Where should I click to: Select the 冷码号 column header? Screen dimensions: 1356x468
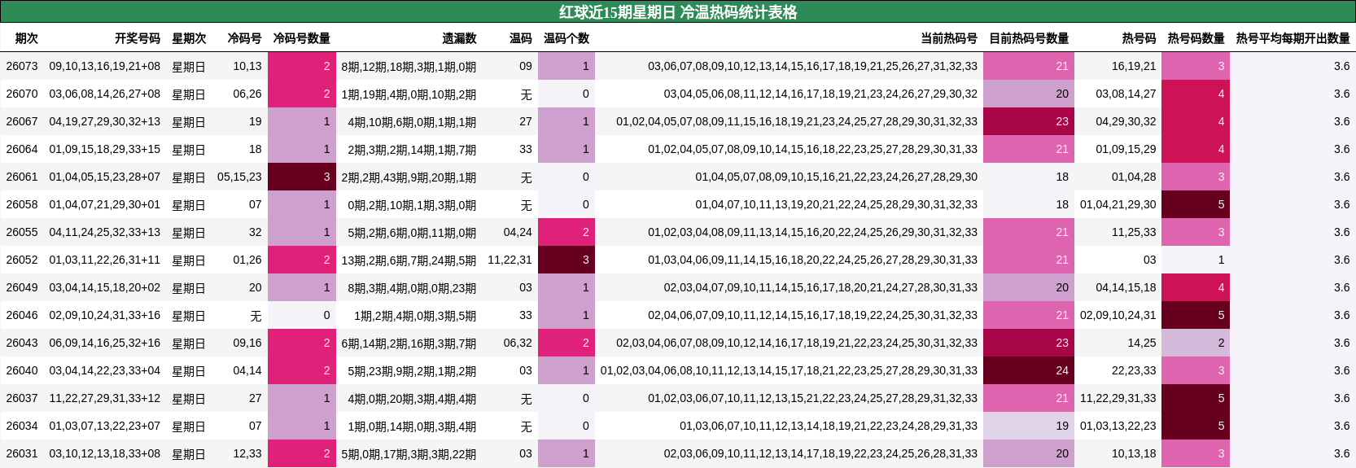(x=245, y=38)
